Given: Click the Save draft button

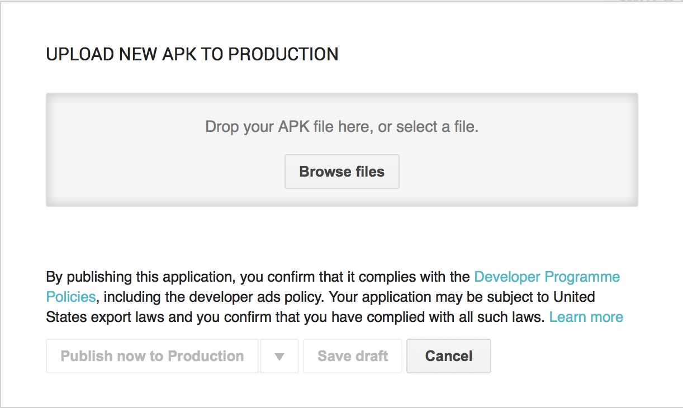Looking at the screenshot, I should tap(353, 356).
